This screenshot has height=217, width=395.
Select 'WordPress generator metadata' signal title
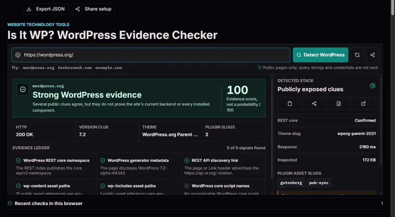click(x=138, y=160)
